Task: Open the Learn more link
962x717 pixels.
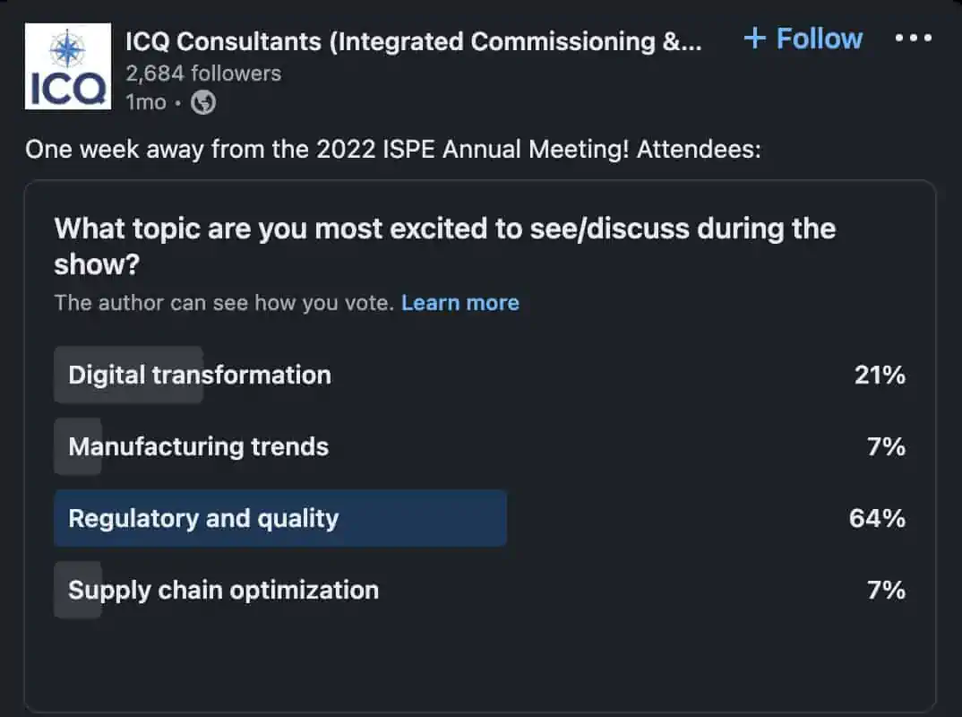Action: click(460, 303)
